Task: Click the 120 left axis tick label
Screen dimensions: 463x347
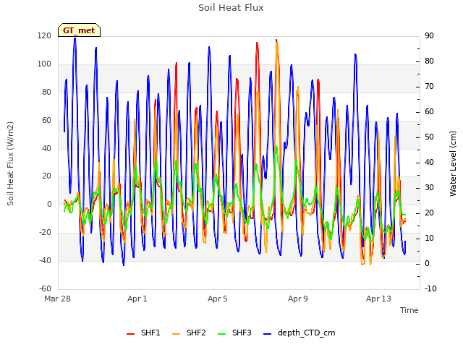Action: (44, 35)
